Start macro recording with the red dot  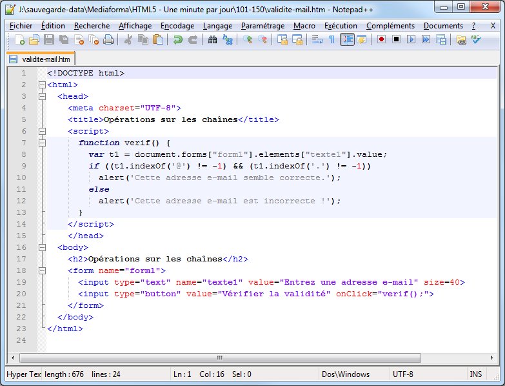[382, 40]
